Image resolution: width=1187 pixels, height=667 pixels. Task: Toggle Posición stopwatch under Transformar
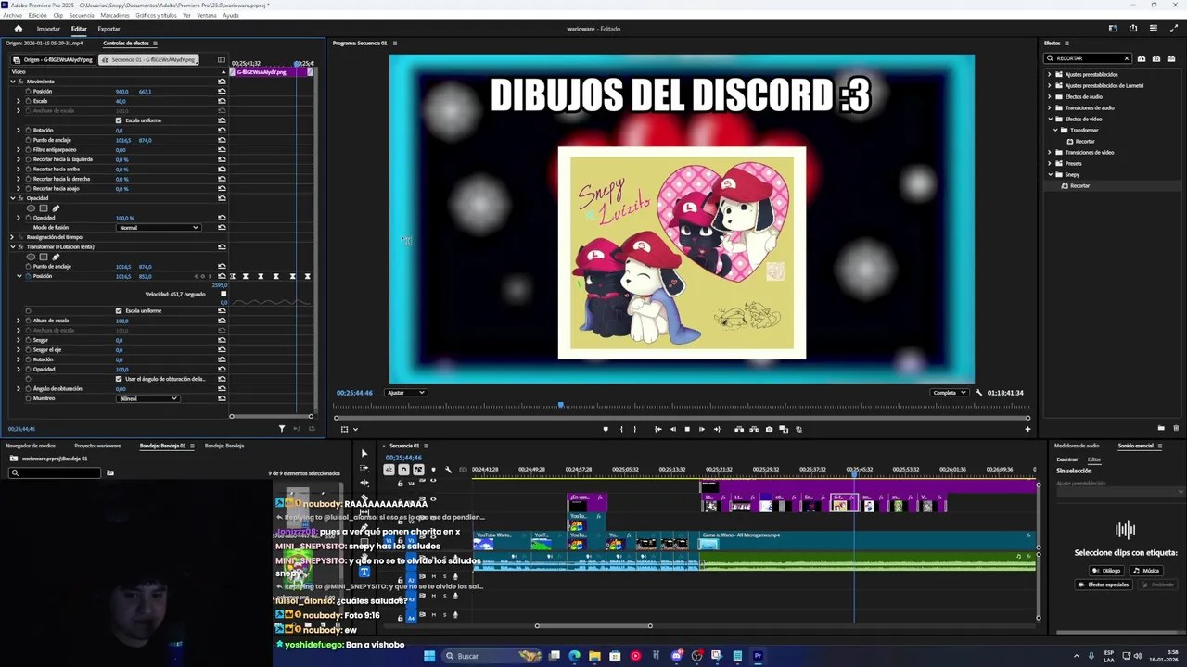pyautogui.click(x=28, y=276)
